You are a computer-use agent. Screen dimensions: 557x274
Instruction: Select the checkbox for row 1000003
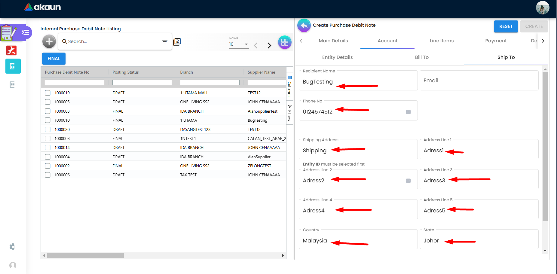pyautogui.click(x=47, y=111)
